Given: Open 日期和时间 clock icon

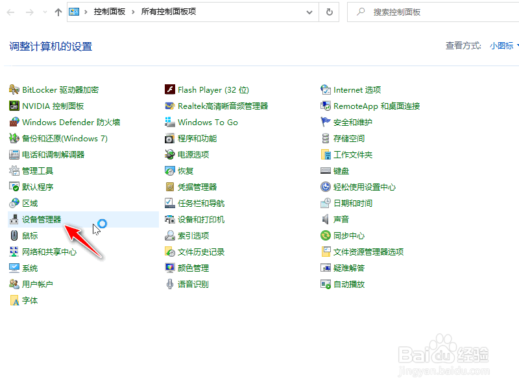Looking at the screenshot, I should tap(326, 203).
